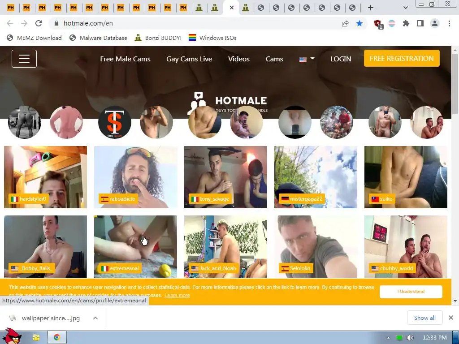This screenshot has height=344, width=459.
Task: Click the hardstyler0 name label
Action: pyautogui.click(x=28, y=199)
